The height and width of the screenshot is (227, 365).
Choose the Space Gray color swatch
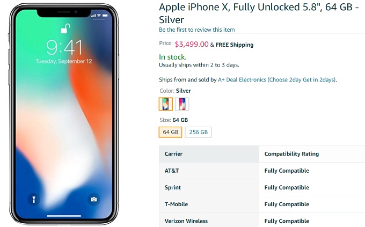coord(182,104)
